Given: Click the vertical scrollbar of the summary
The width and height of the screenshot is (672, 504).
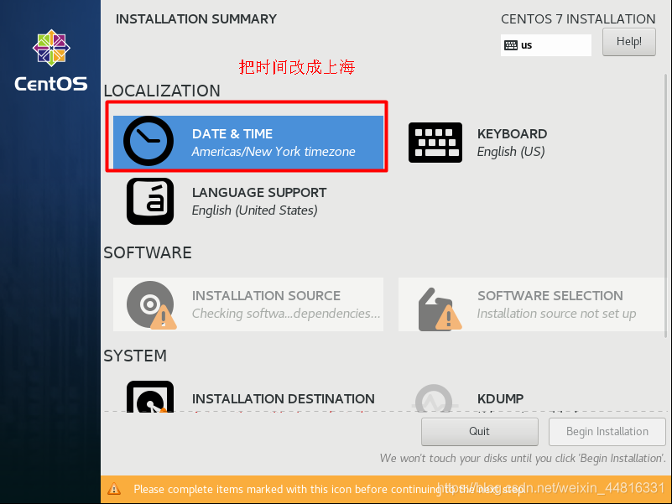Looking at the screenshot, I should point(665,205).
